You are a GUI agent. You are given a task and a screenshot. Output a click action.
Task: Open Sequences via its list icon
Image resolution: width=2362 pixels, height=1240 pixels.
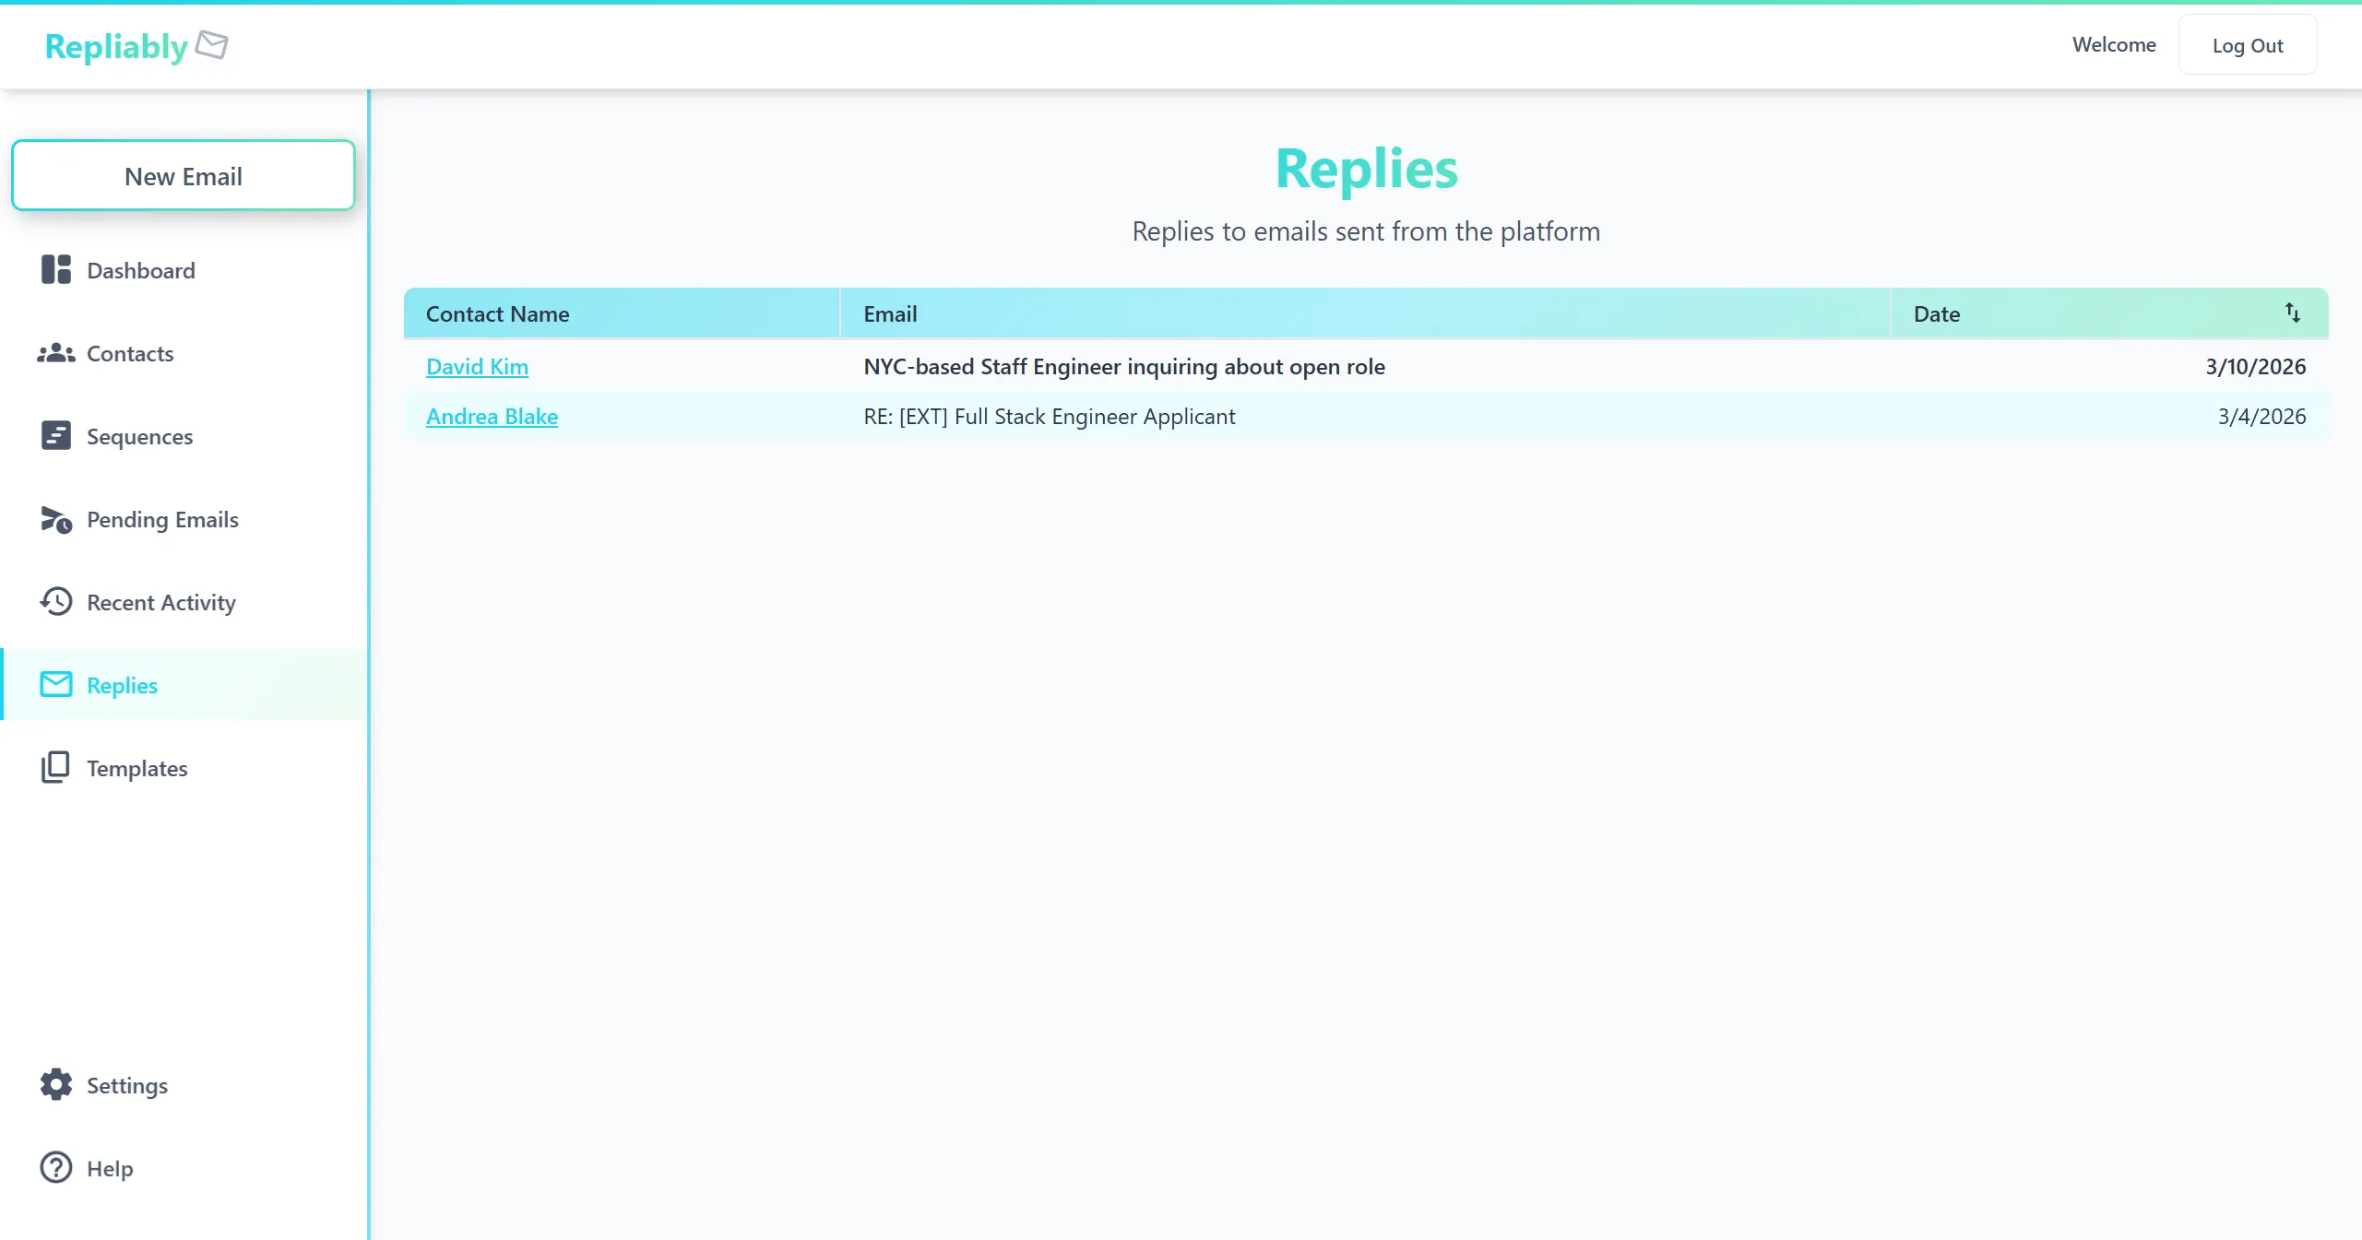[x=54, y=435]
